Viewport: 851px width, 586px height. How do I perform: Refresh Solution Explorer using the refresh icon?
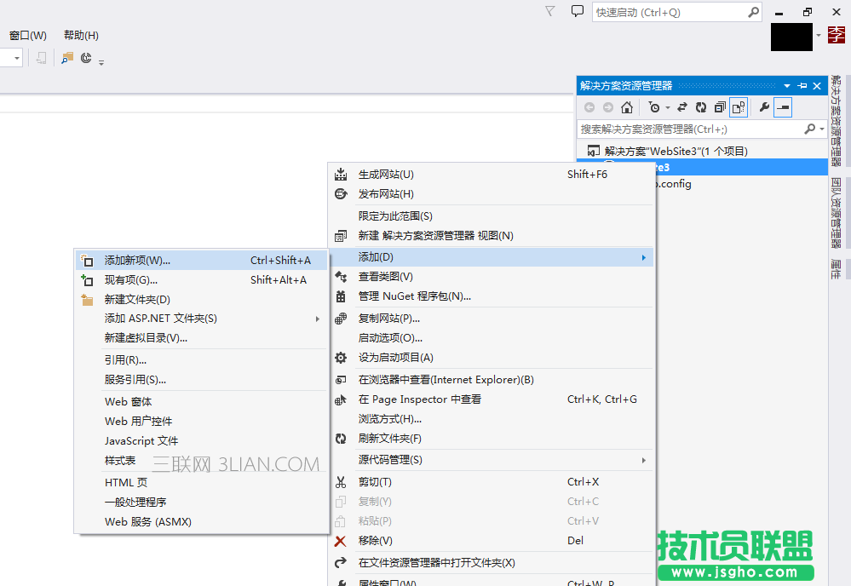tap(700, 107)
